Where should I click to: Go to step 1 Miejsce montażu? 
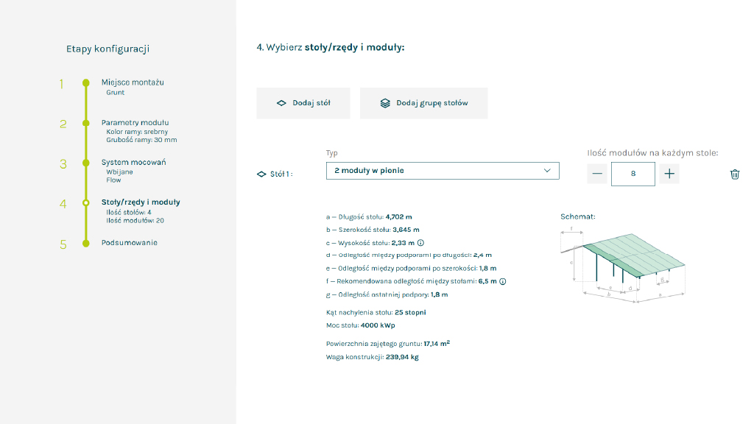click(133, 82)
